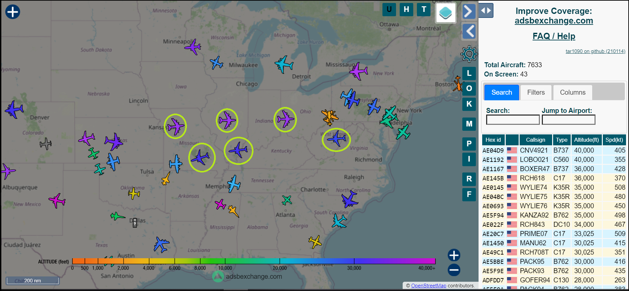Viewport: 629px width, 291px height.
Task: Switch to the Columns tab
Action: [573, 92]
